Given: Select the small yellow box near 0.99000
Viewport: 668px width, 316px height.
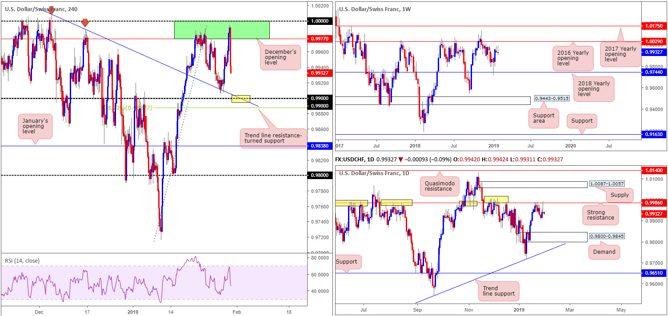Looking at the screenshot, I should coord(241,98).
